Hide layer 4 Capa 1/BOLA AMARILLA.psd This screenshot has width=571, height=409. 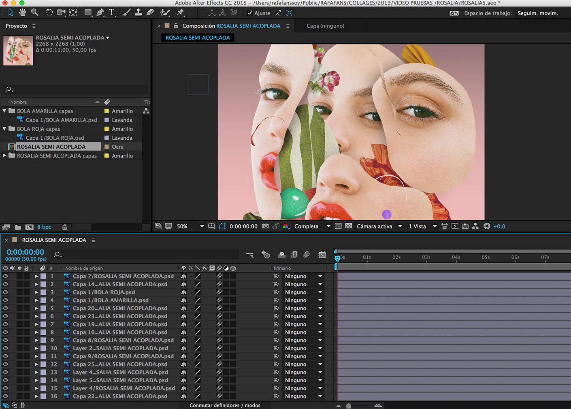[x=5, y=300]
